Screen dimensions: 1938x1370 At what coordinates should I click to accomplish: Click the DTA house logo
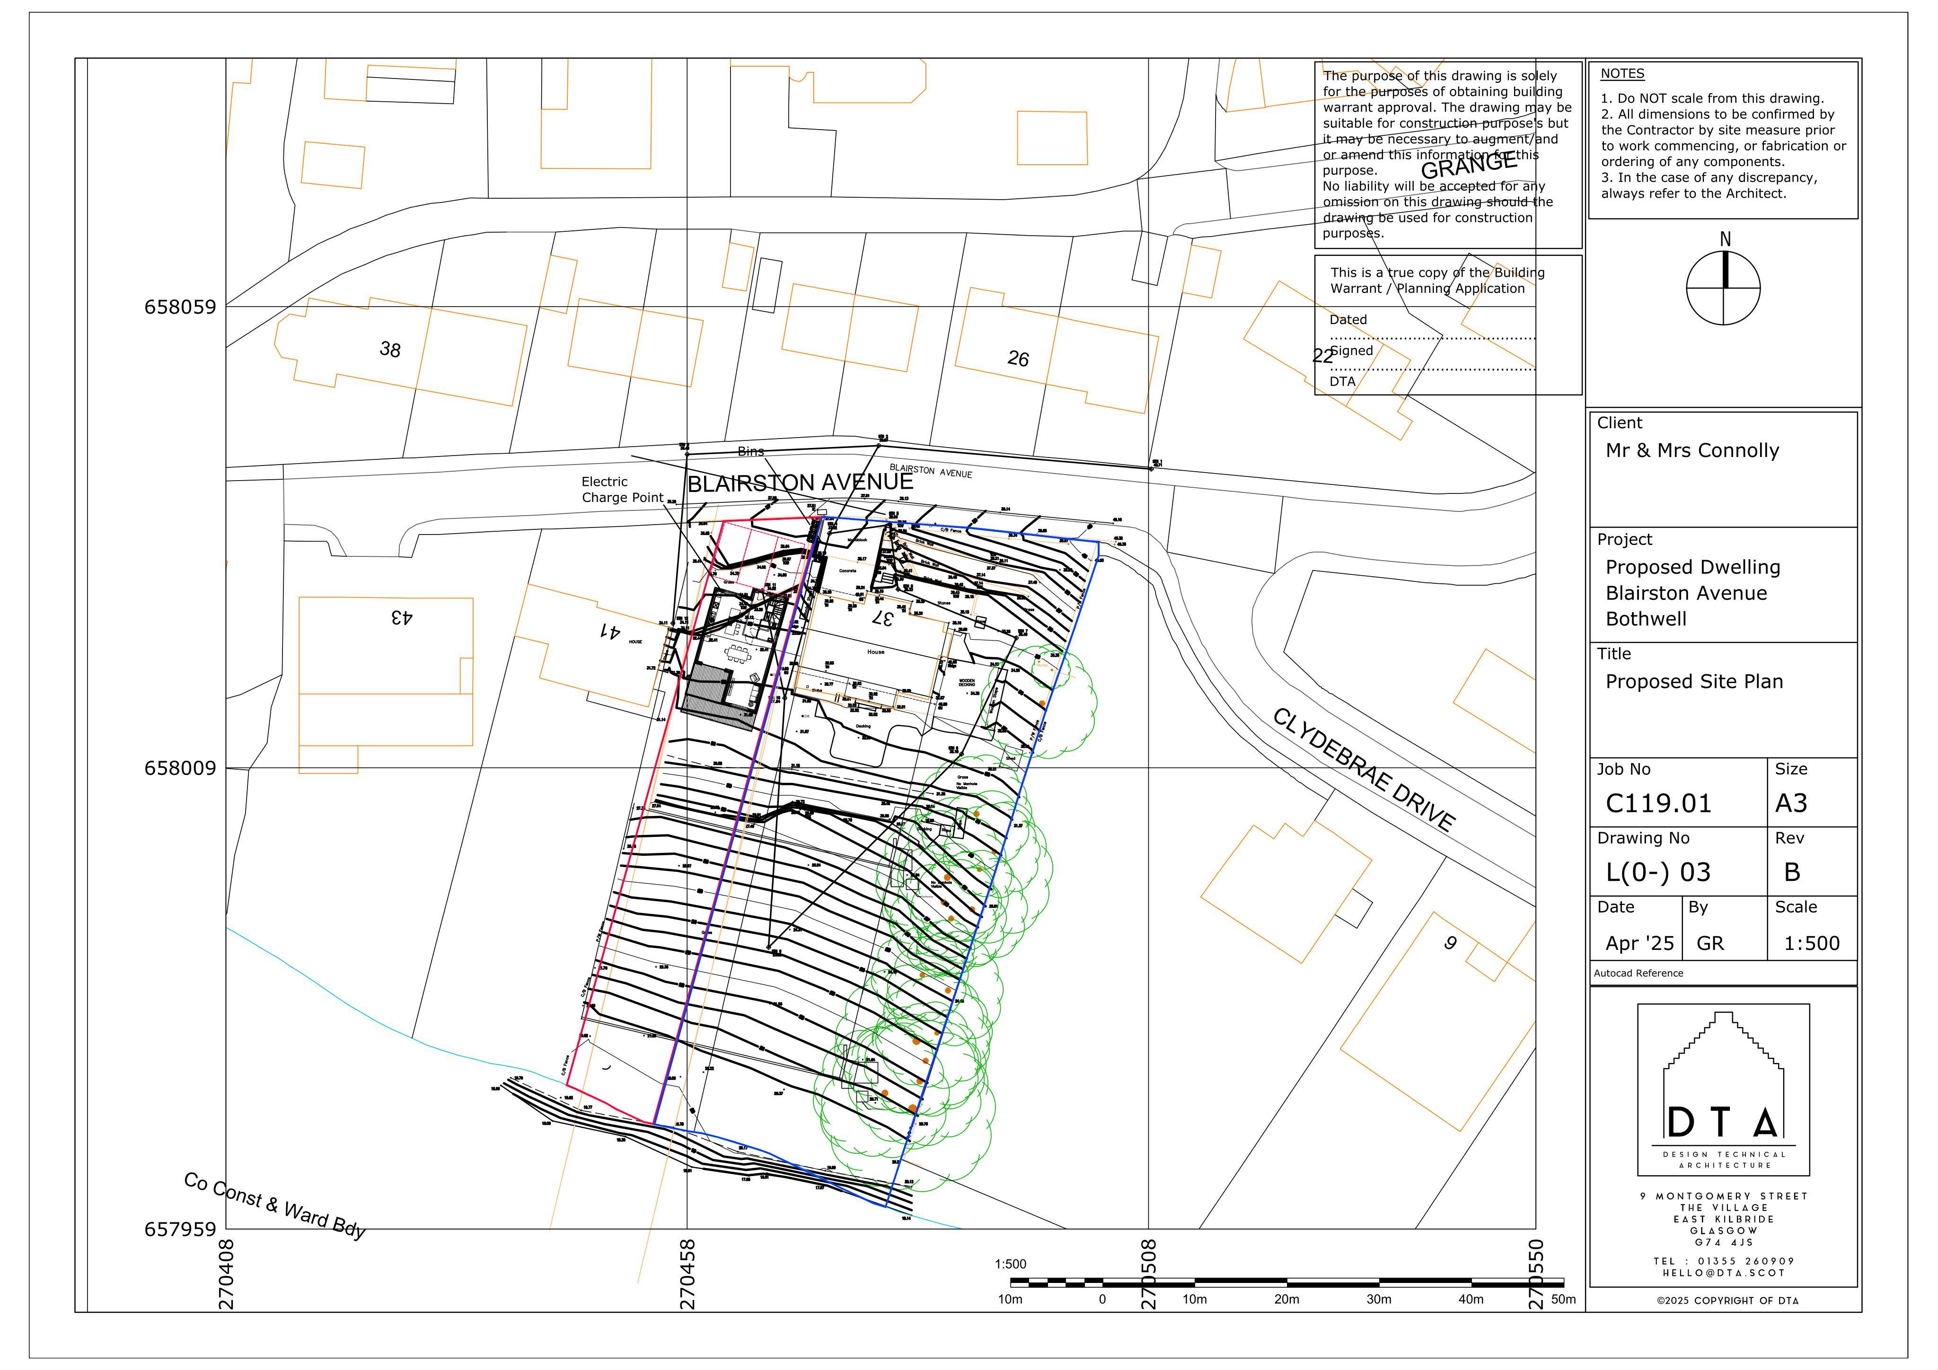click(1723, 1089)
